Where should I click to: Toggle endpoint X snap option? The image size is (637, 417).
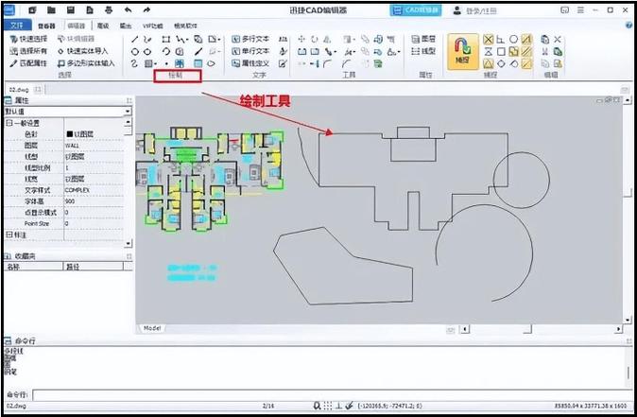pos(489,40)
